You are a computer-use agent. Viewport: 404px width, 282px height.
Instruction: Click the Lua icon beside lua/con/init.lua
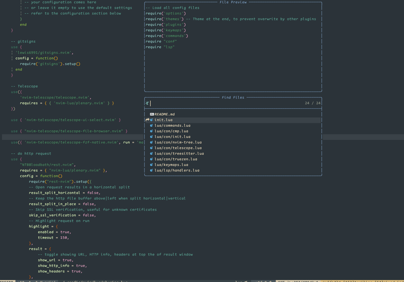(x=151, y=137)
